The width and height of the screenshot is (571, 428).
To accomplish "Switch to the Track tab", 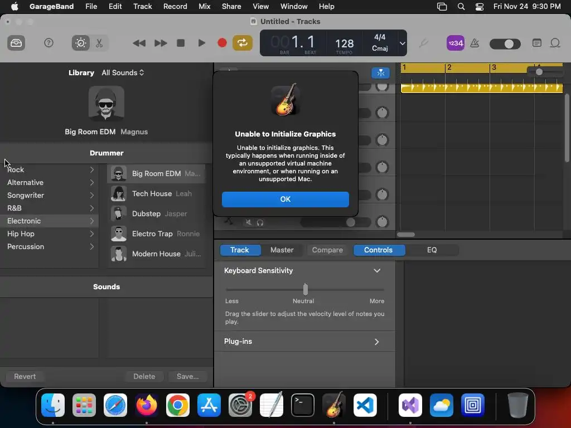I will pyautogui.click(x=240, y=250).
